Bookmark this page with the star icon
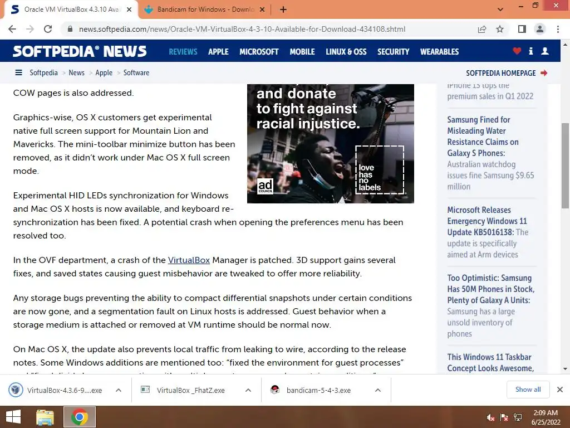This screenshot has height=428, width=570. 500,29
